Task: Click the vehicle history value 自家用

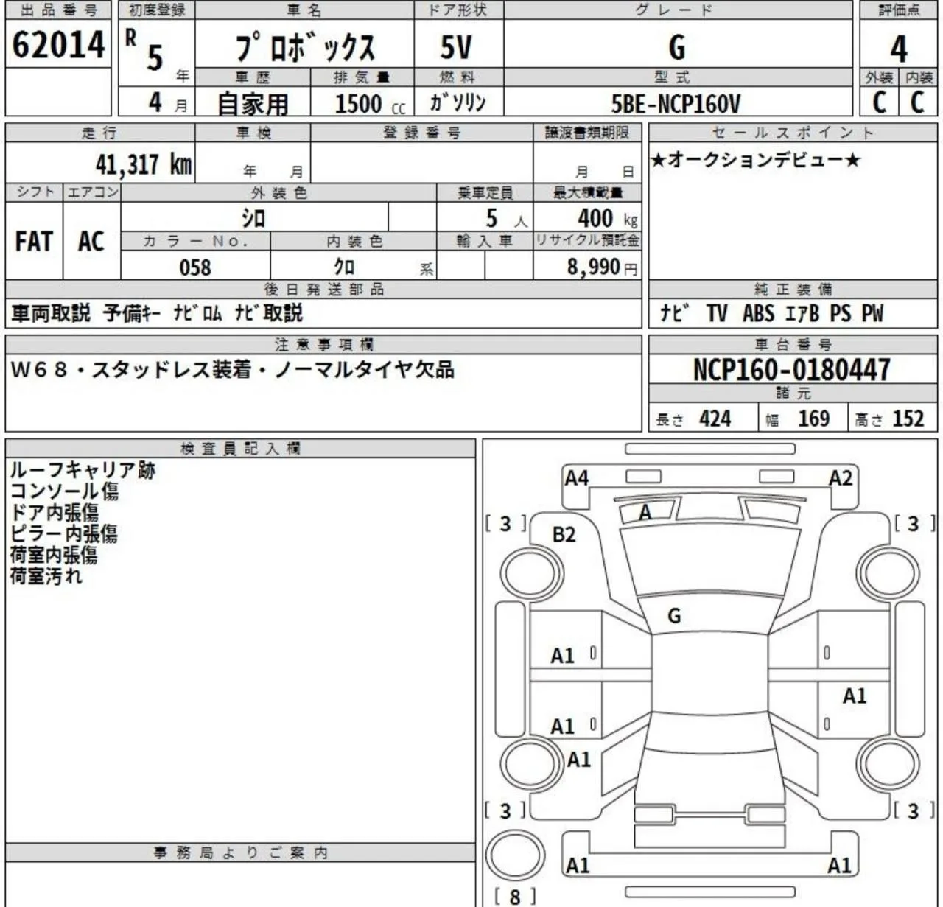Action: [252, 103]
